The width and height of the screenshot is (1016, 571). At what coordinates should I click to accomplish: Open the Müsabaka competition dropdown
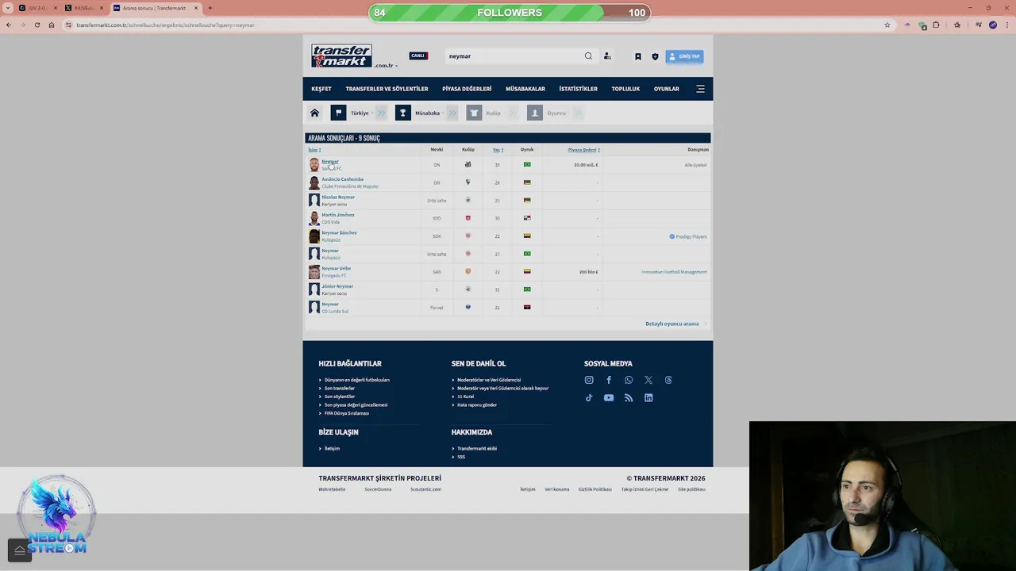429,113
